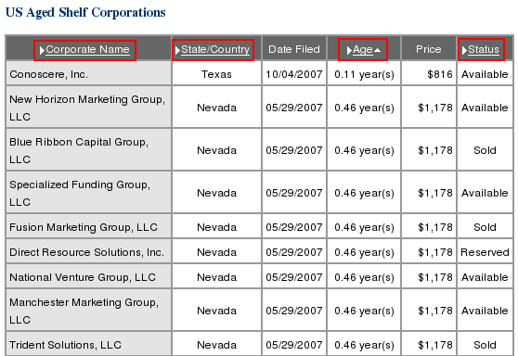Sort table by State/Country link
This screenshot has height=356, width=518.
pos(215,49)
